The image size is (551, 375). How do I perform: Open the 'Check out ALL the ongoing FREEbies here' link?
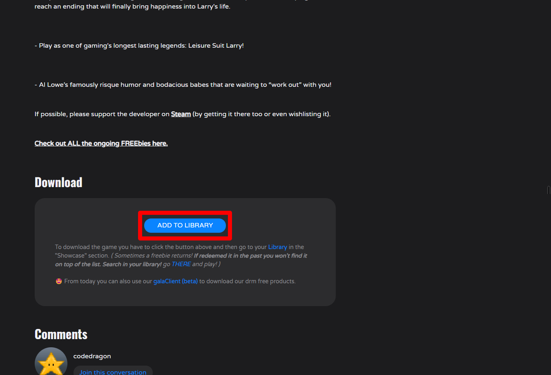point(101,143)
